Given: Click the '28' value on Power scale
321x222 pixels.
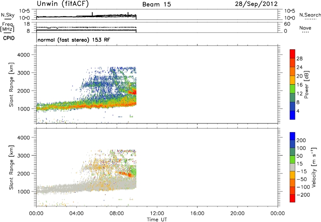Looking at the screenshot, I should tap(299, 59).
